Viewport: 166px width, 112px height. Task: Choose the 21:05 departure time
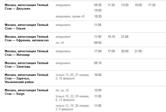125,37
